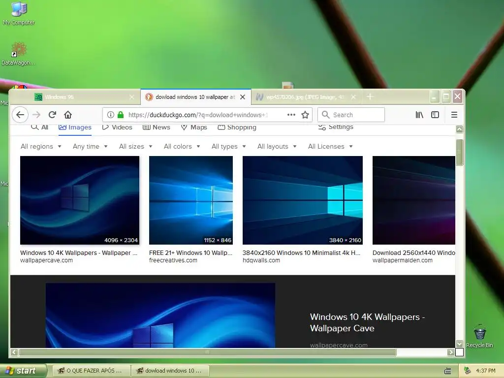Click the horizontal scrollbar left arrow
Image resolution: width=504 pixels, height=378 pixels.
(x=14, y=352)
